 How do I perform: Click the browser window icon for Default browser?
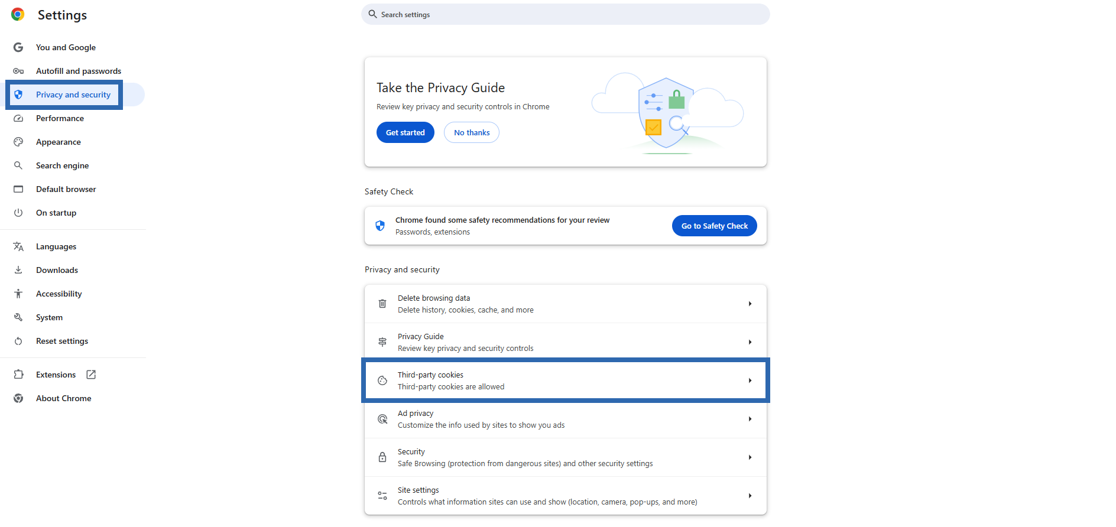pyautogui.click(x=18, y=189)
